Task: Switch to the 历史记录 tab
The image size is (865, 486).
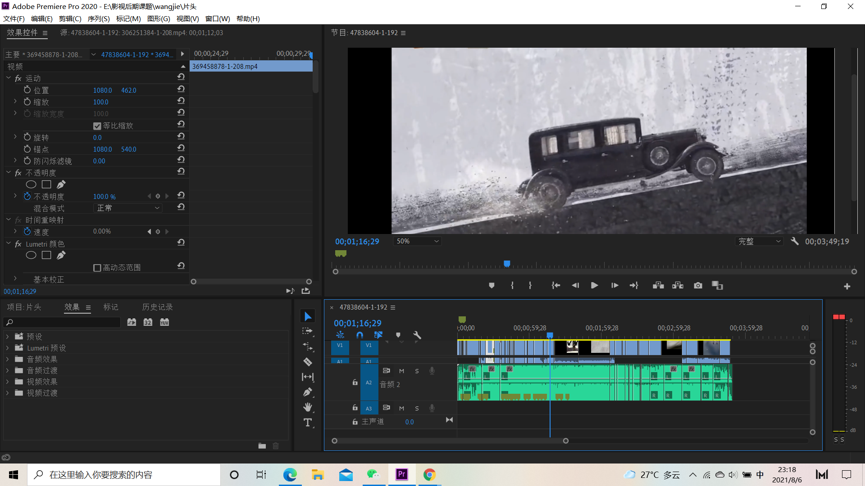Action: coord(157,307)
